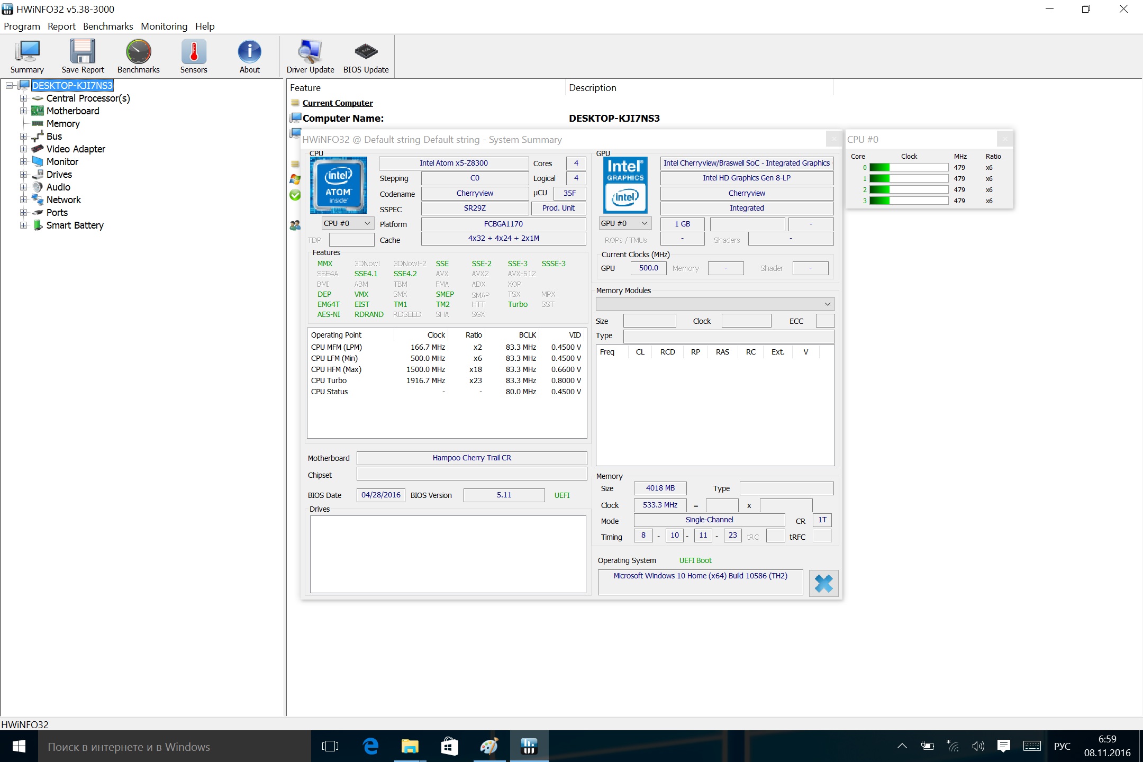The height and width of the screenshot is (762, 1143).
Task: Open the Program menu
Action: click(22, 26)
